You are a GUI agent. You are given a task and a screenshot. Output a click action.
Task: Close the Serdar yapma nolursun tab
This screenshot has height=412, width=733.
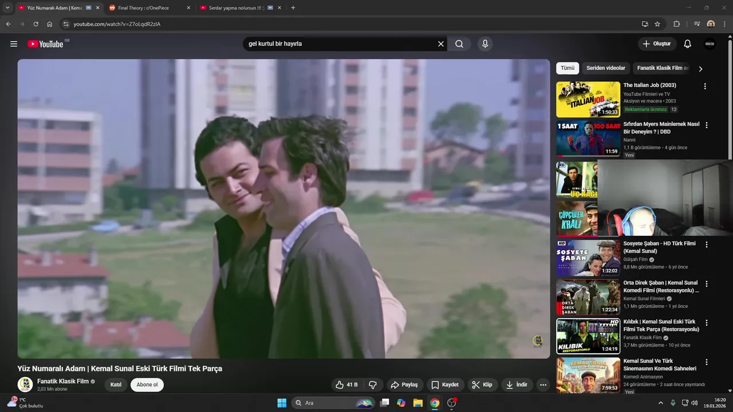pos(279,8)
